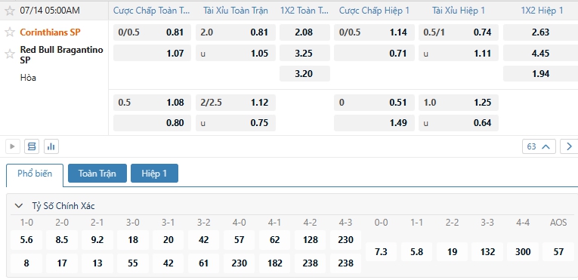Viewport: 578px width, 280px height.
Task: Choose draw 1X2 full-time odds 3.20
Action: 304,74
